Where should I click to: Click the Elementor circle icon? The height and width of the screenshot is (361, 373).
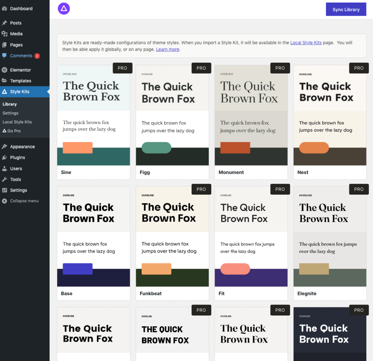(x=4, y=70)
